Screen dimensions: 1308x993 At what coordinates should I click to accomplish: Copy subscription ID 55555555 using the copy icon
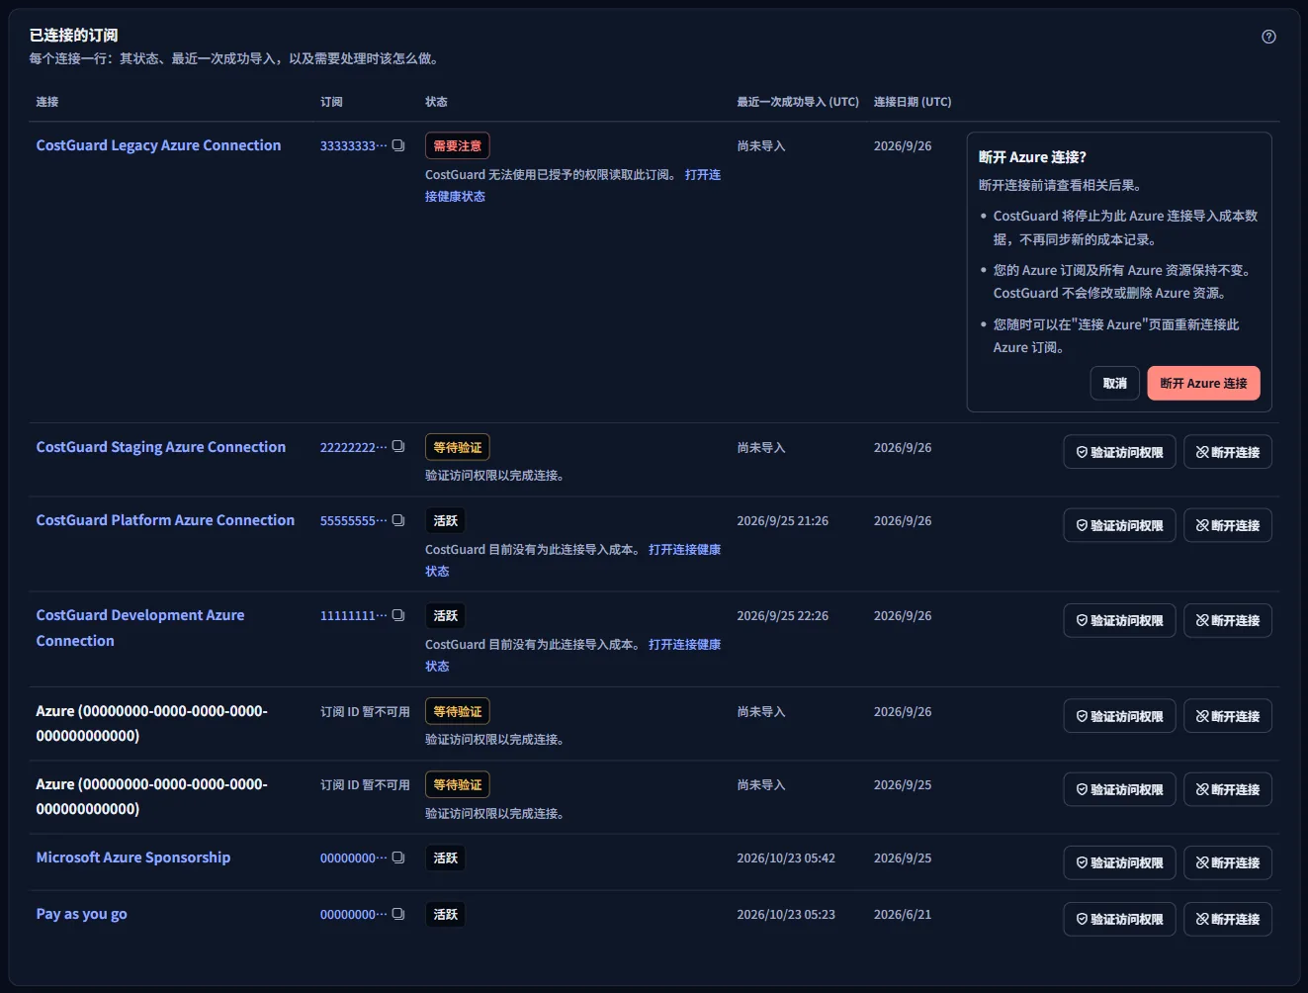click(398, 520)
